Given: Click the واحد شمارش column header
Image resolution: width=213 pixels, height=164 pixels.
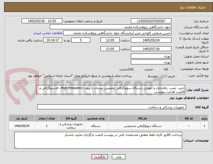Looking at the screenshot, I should 96,118.
